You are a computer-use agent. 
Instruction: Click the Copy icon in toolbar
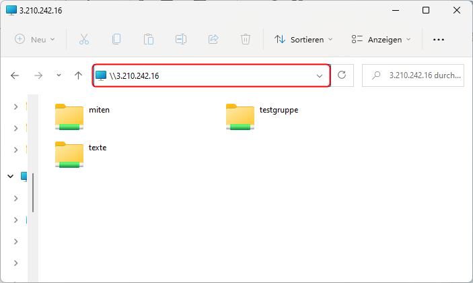[x=116, y=40]
